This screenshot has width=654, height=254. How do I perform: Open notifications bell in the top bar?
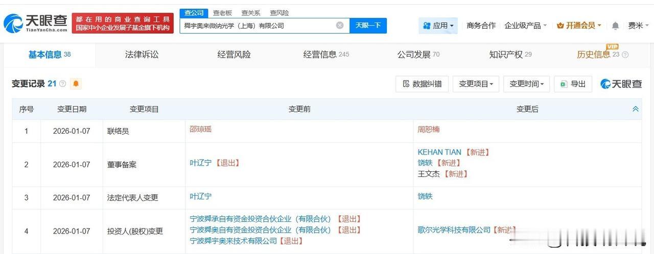[x=616, y=26]
